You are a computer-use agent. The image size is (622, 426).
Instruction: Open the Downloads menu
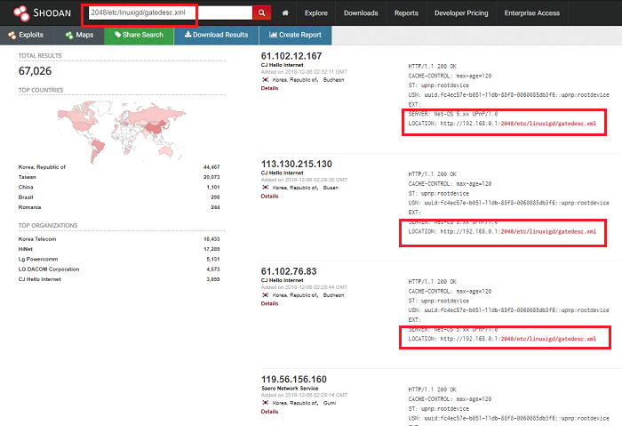tap(361, 13)
